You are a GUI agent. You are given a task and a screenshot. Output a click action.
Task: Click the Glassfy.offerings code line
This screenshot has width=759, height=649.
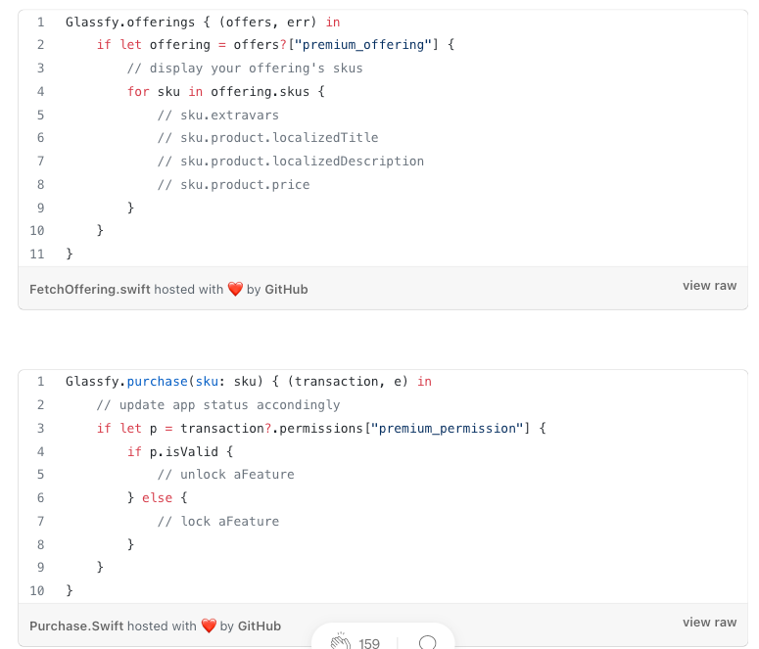coord(203,23)
